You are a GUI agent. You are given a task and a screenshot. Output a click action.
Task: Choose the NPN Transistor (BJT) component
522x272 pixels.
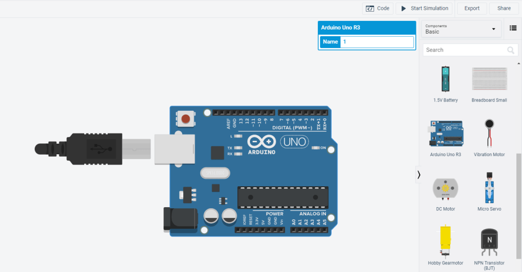(x=489, y=243)
